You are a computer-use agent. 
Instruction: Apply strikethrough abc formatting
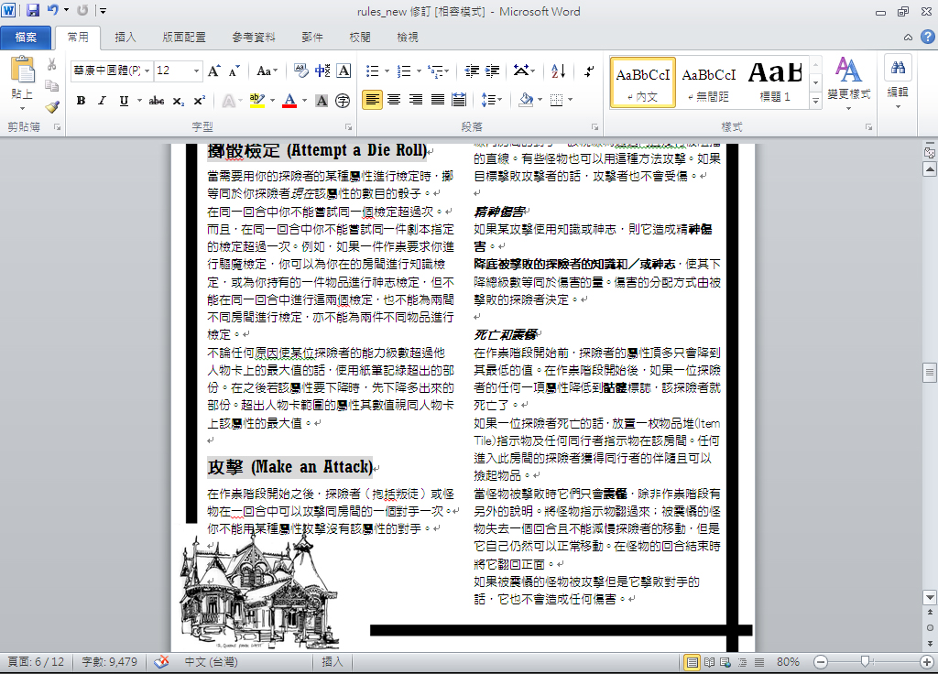click(157, 101)
